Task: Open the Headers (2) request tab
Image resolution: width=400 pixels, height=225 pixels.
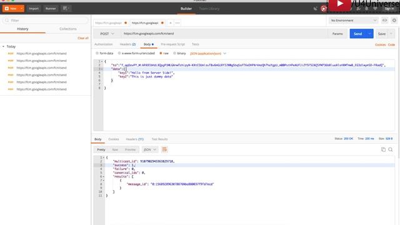Action: pos(127,44)
